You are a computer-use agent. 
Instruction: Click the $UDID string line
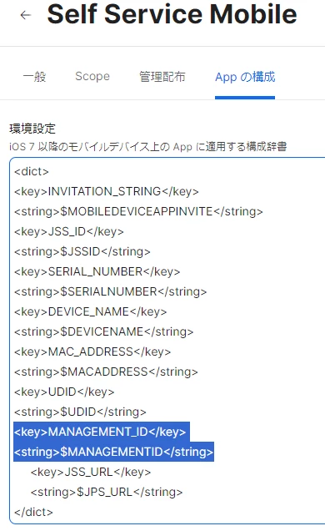pos(80,412)
